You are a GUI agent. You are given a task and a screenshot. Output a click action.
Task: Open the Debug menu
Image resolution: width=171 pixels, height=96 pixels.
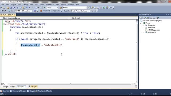tap(25, 5)
